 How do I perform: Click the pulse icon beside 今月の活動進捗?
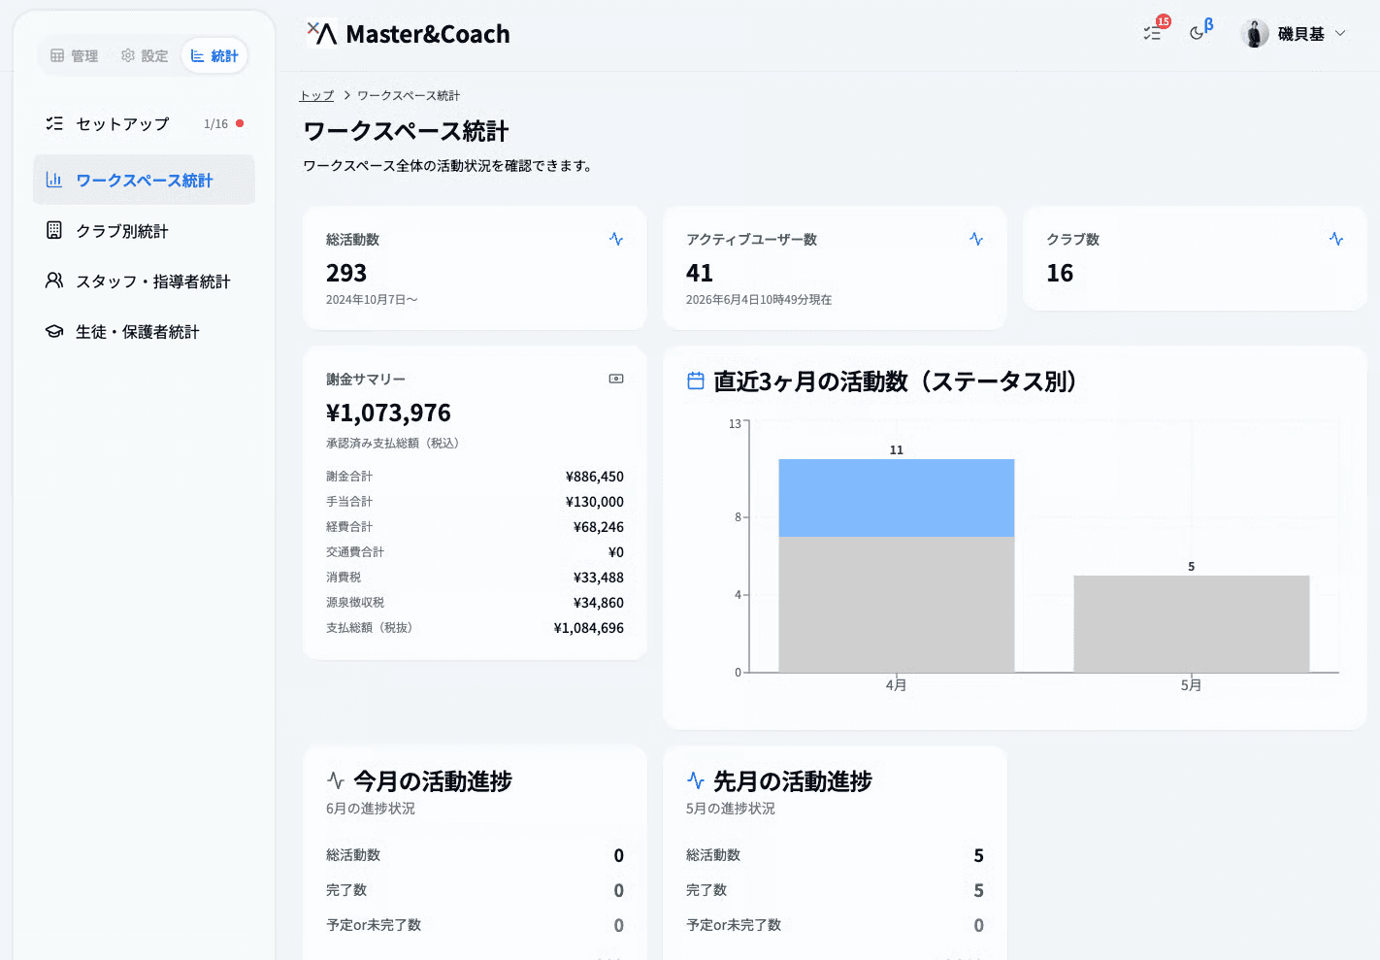tap(336, 780)
